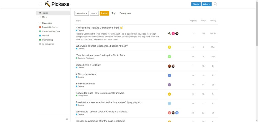Open yellow avatar on 'Who wants to share' topic
Screen dimensions: 258x122
[169, 47]
